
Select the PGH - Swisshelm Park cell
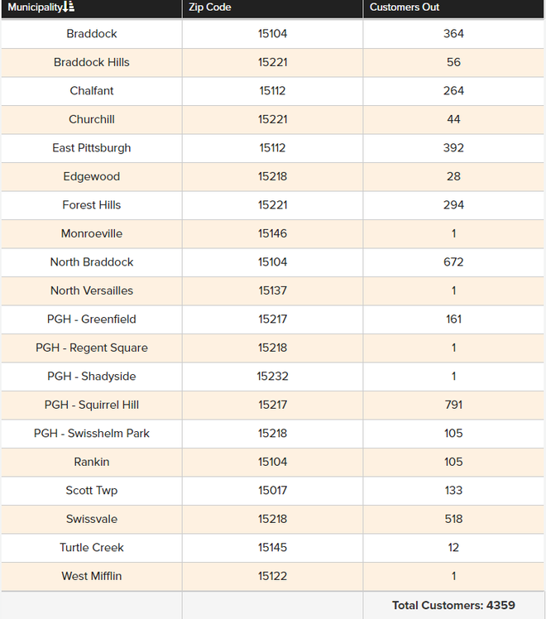(x=92, y=434)
